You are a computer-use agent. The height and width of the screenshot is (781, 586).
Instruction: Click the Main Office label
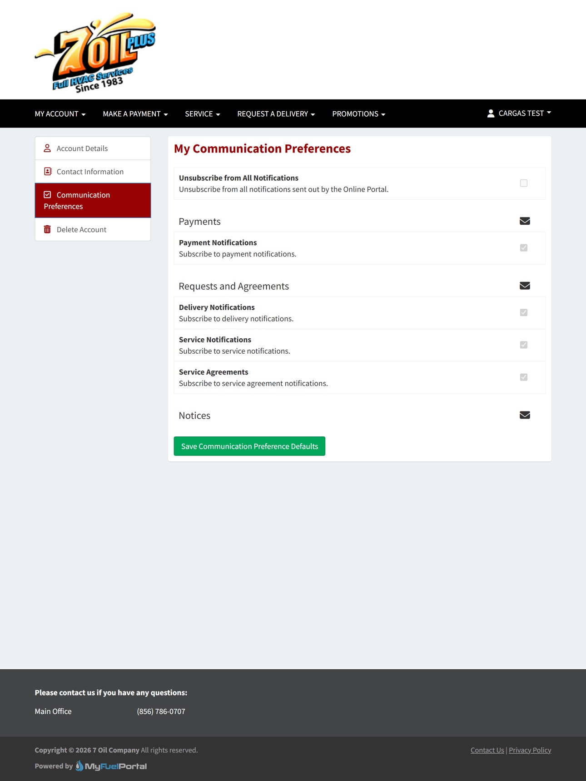[53, 712]
